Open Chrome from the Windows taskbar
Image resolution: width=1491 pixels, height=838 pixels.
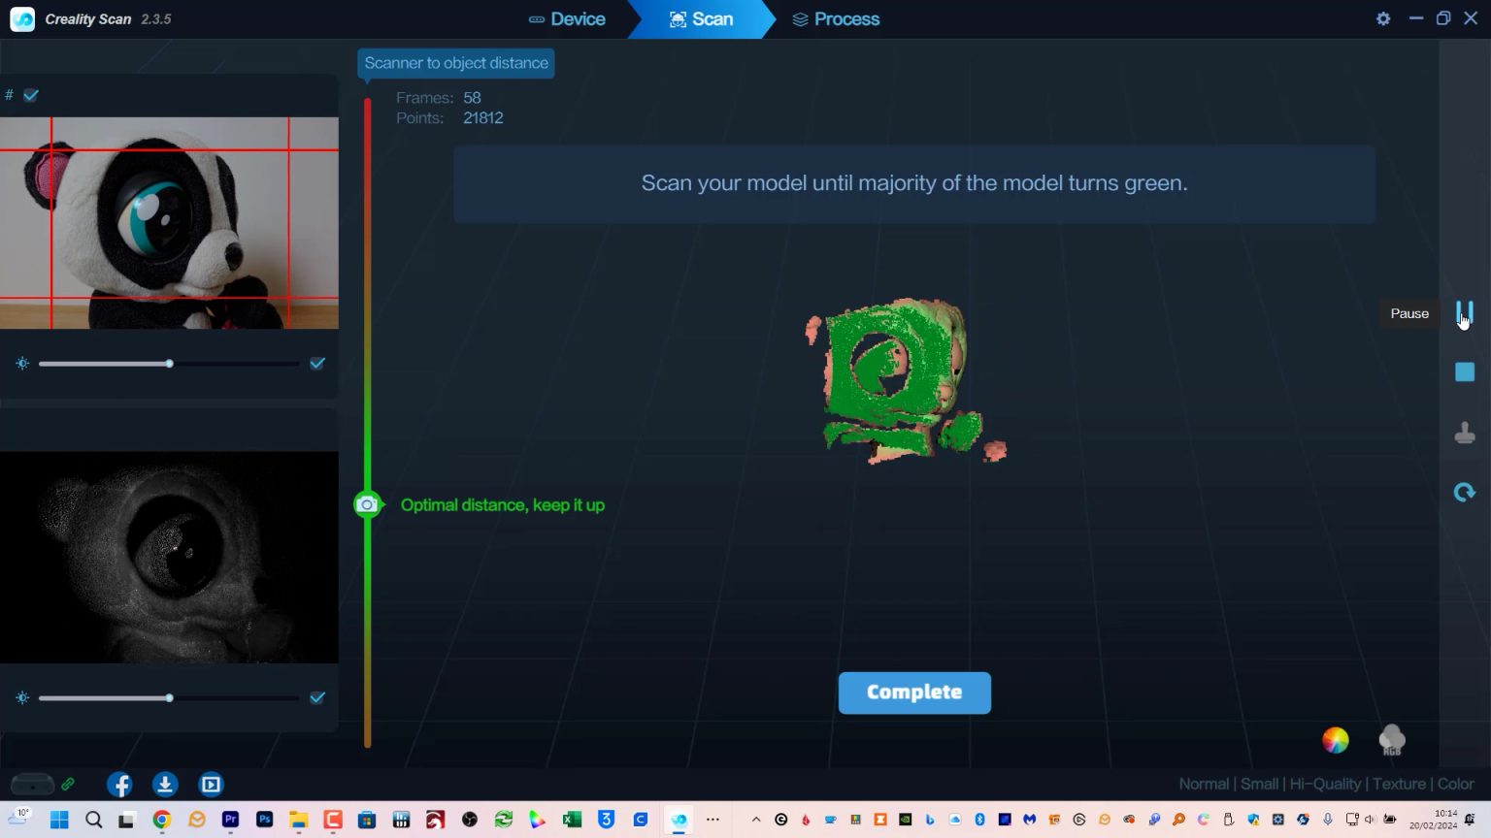[161, 821]
